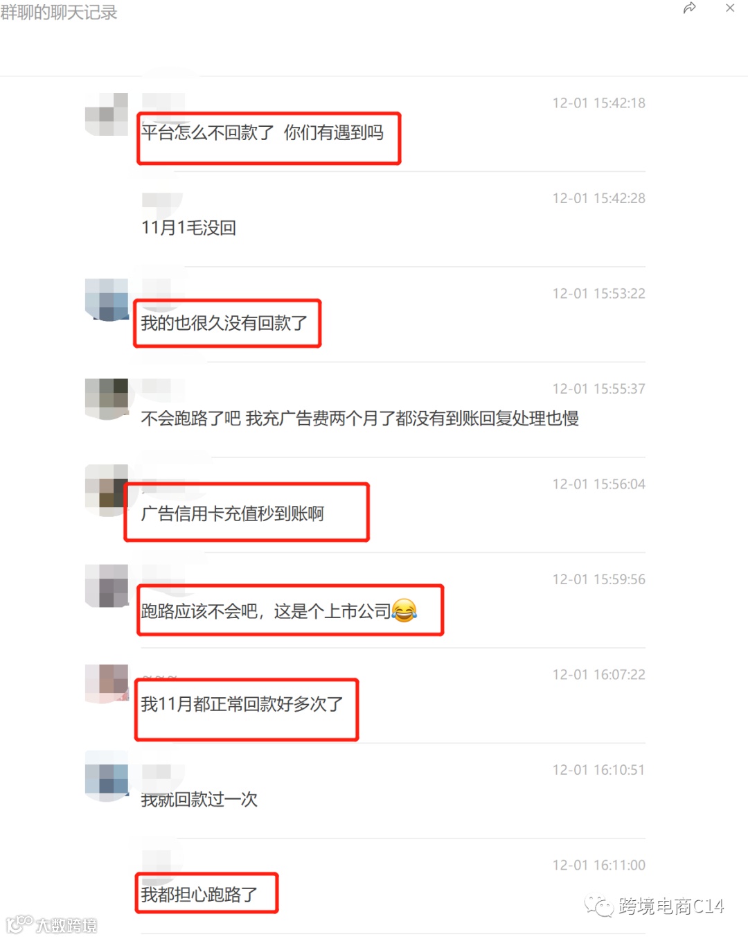Screen dimensions: 748x939
Task: Open avatar beside 我11月都正常回款好多次了
Action: (107, 684)
